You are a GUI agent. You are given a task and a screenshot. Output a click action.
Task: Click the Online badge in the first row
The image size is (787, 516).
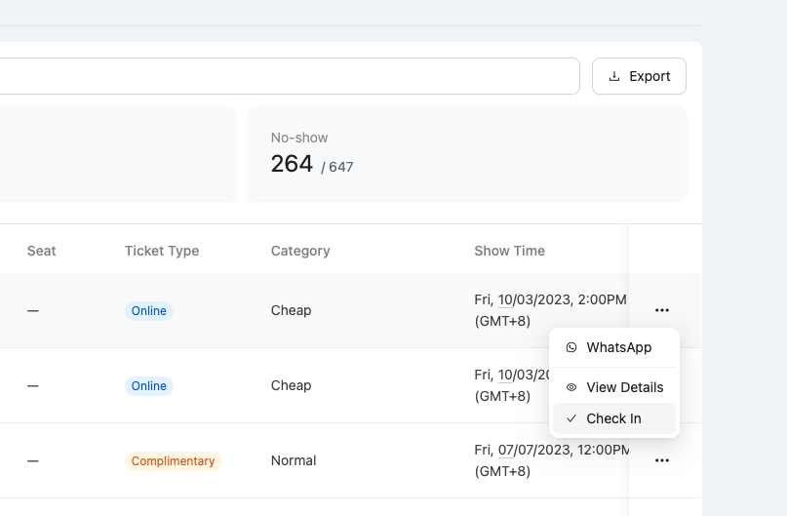pyautogui.click(x=149, y=311)
